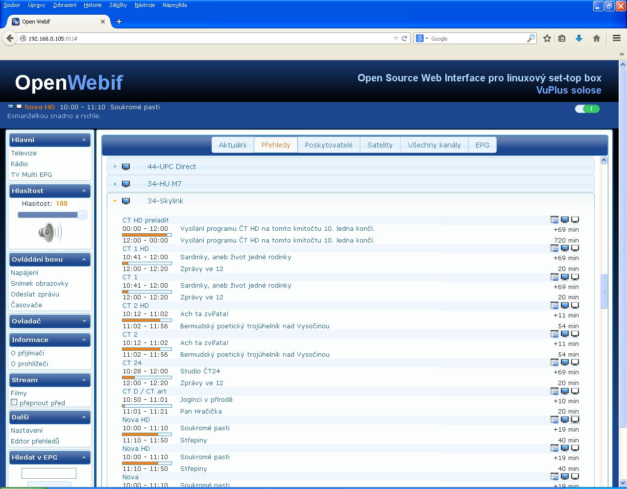This screenshot has width=627, height=489.
Task: Click blue monitor icon in CT 2 HD row
Action: [565, 305]
